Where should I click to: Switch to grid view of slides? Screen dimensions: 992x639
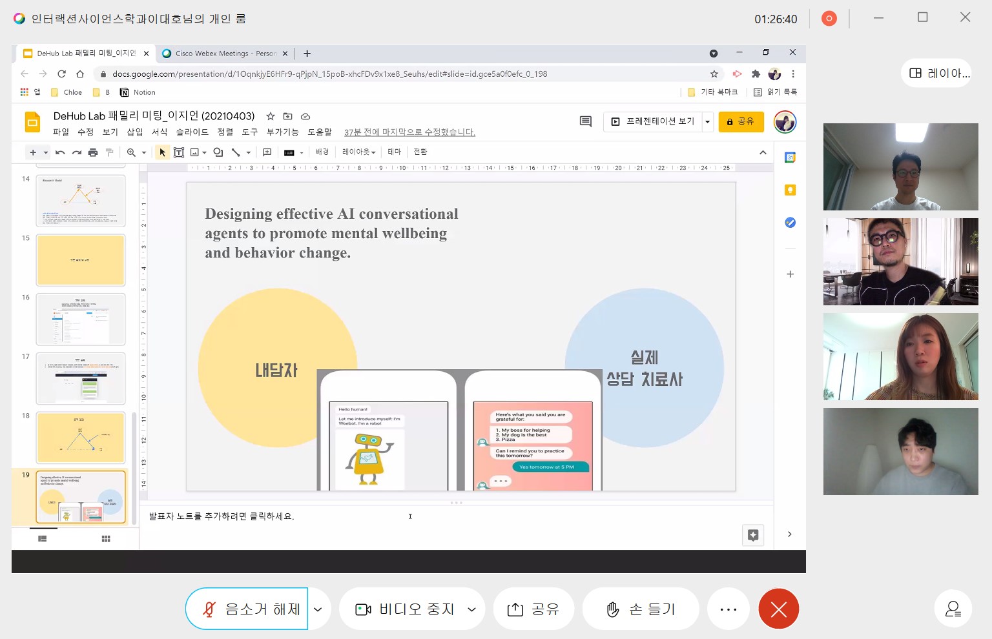(x=106, y=539)
